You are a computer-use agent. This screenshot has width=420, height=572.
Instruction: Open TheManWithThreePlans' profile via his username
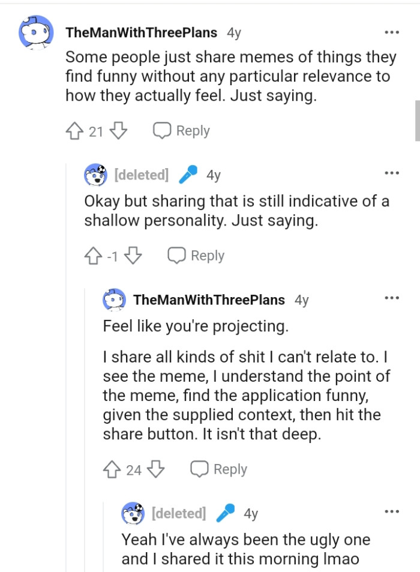point(142,32)
